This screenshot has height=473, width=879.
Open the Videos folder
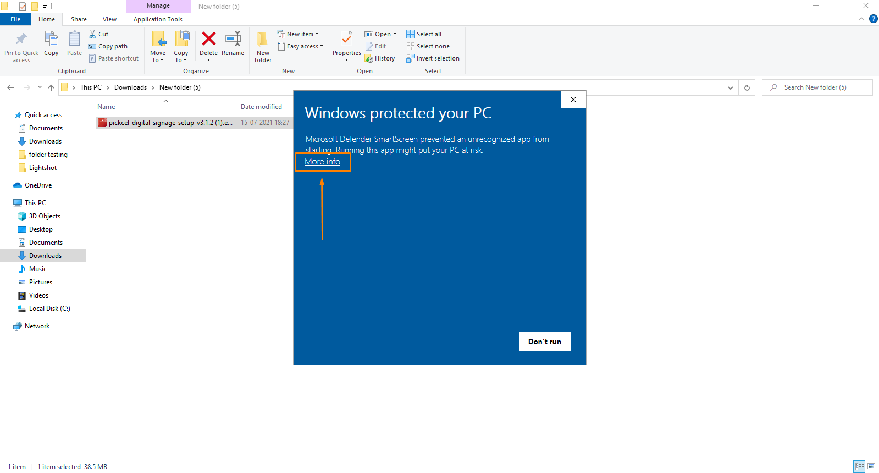click(x=38, y=295)
